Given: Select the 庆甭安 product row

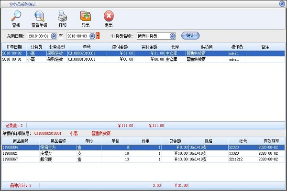Looking at the screenshot, I should pos(143,153).
